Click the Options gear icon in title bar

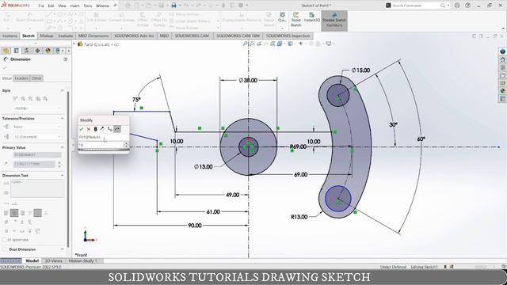click(241, 6)
